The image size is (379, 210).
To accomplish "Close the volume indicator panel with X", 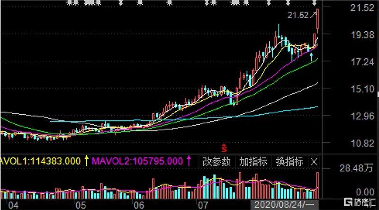I will point(314,162).
